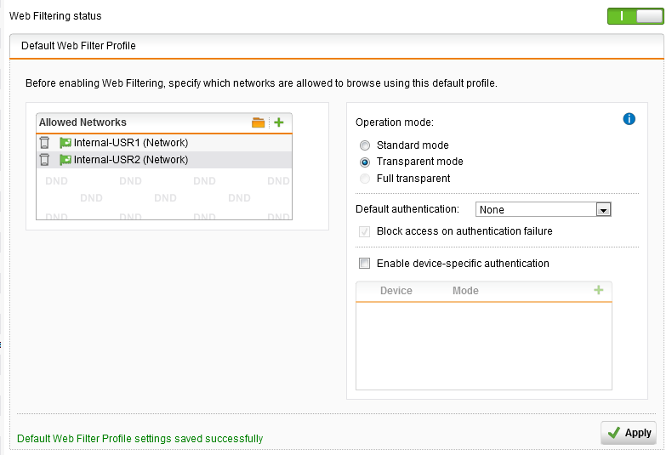
Task: Click the Apply button
Action: tap(628, 433)
